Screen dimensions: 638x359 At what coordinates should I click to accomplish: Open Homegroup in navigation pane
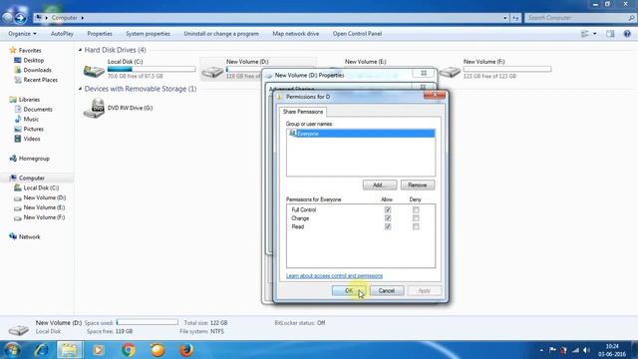click(34, 159)
